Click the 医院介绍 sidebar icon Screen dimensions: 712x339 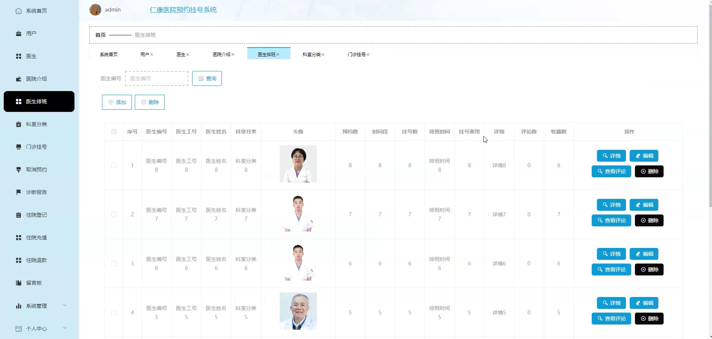tap(18, 79)
